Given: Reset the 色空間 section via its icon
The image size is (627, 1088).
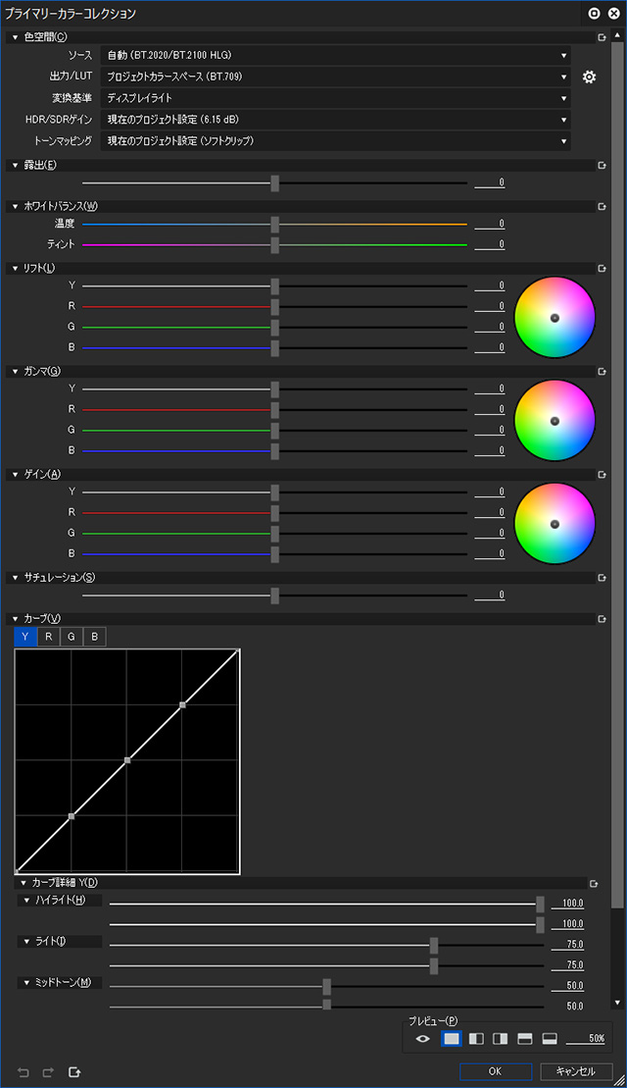Looking at the screenshot, I should point(603,37).
